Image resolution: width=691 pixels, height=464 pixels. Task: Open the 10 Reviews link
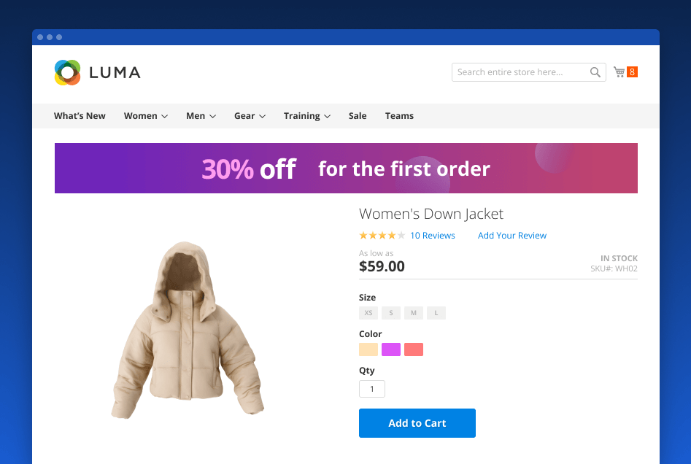tap(433, 236)
